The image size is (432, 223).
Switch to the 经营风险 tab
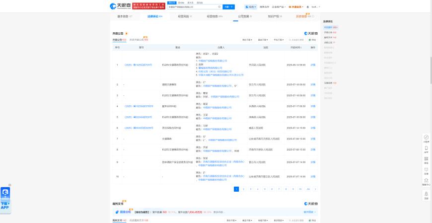pos(185,16)
